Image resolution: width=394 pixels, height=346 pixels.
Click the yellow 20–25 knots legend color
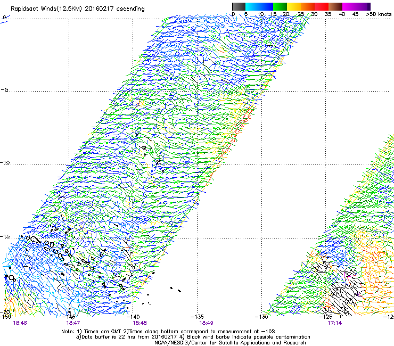click(x=294, y=6)
